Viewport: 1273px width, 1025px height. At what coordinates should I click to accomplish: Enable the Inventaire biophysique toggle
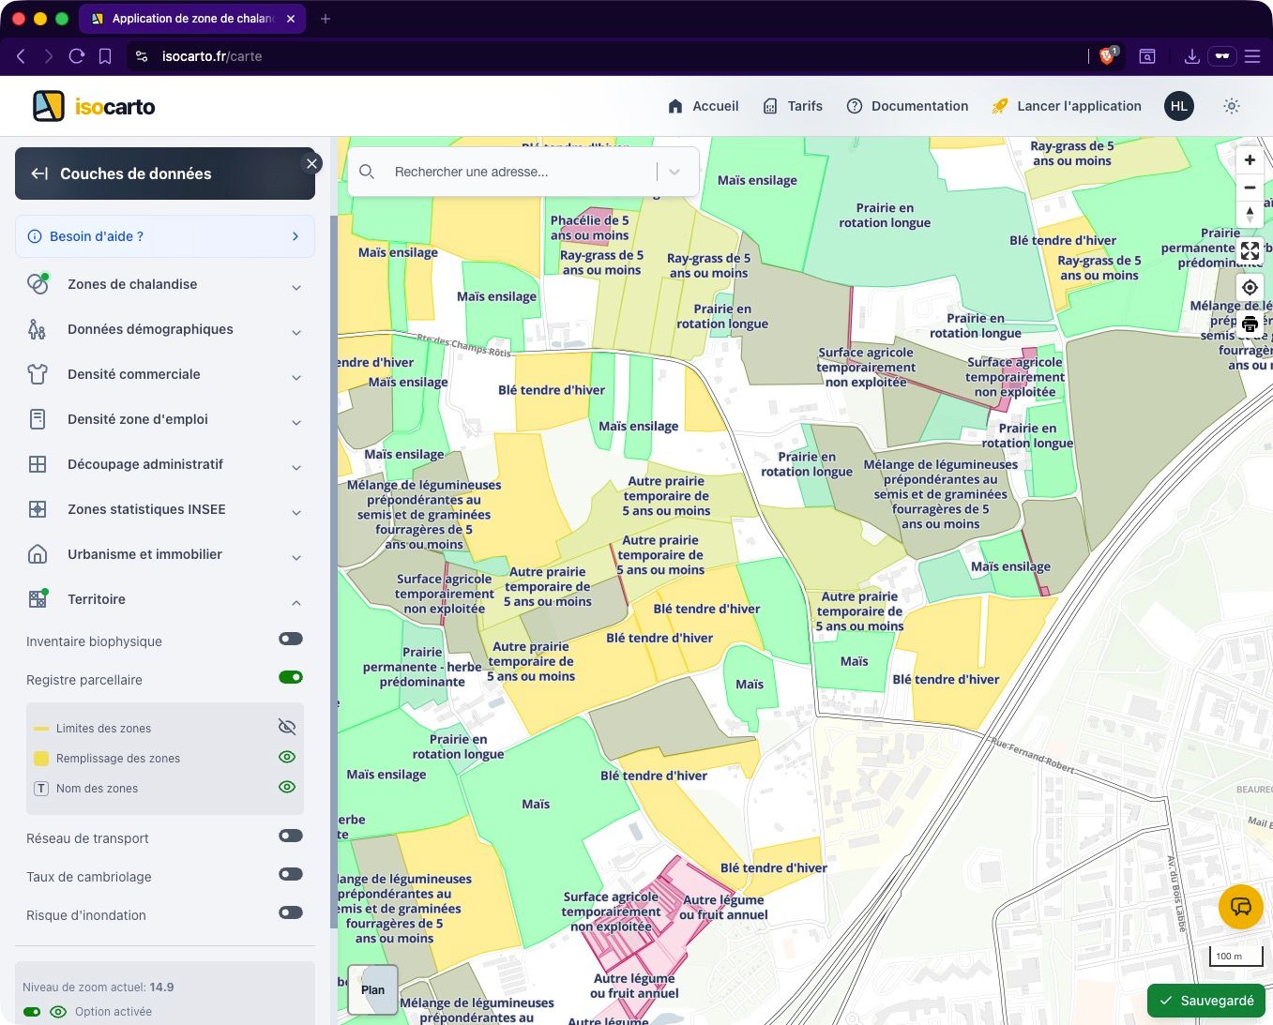[291, 640]
